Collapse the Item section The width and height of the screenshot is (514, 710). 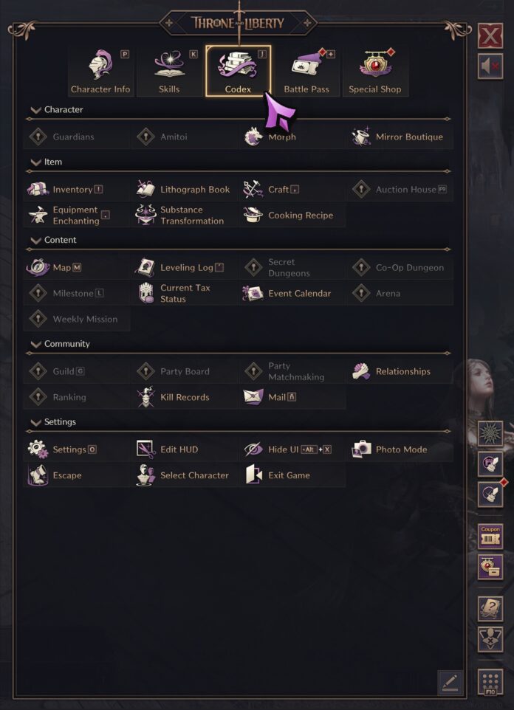[x=35, y=161]
